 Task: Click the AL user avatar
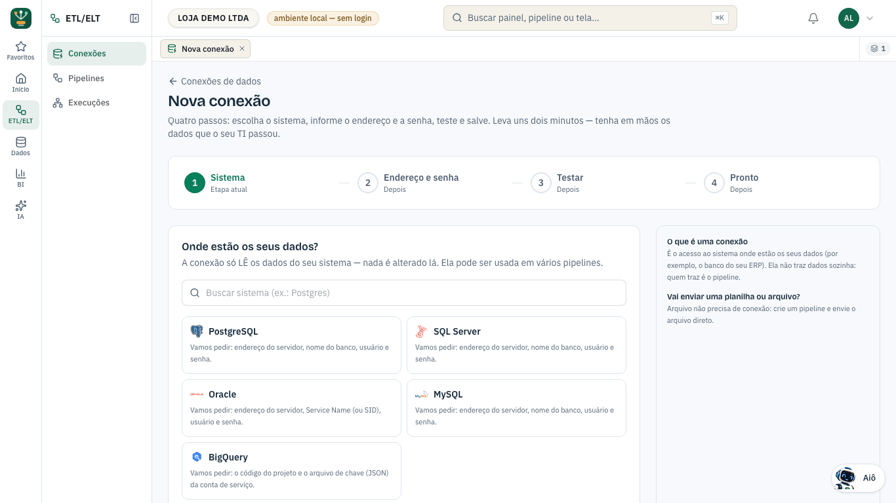(x=849, y=18)
